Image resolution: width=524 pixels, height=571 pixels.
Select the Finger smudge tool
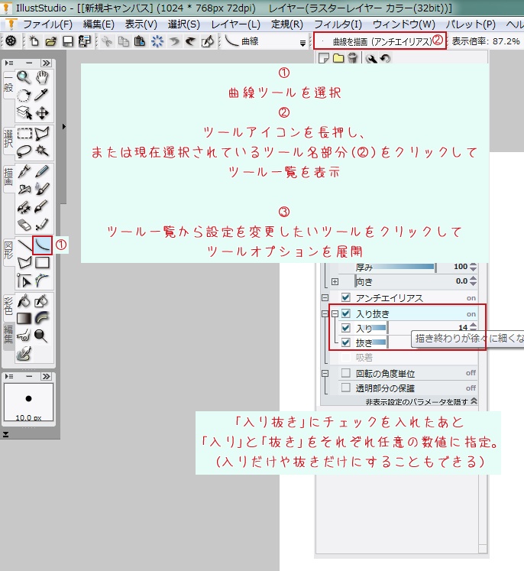tap(24, 336)
